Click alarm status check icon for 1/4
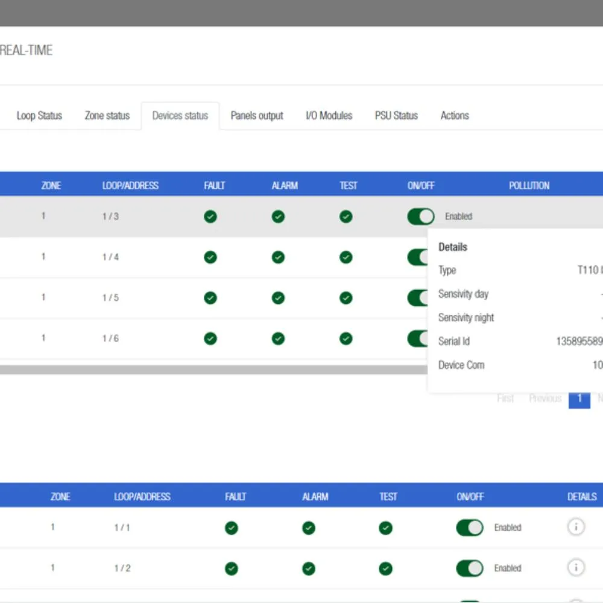 pos(278,257)
